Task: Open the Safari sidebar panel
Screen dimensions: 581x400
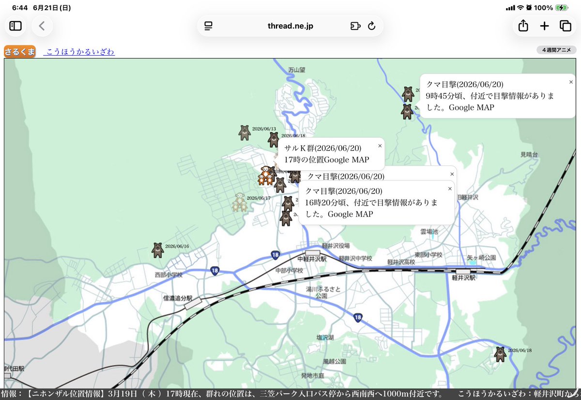Action: [x=15, y=26]
